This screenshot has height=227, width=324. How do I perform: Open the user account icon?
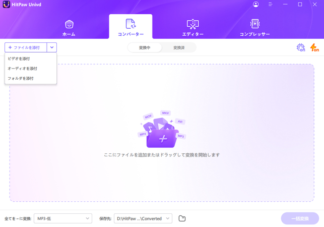pos(256,5)
